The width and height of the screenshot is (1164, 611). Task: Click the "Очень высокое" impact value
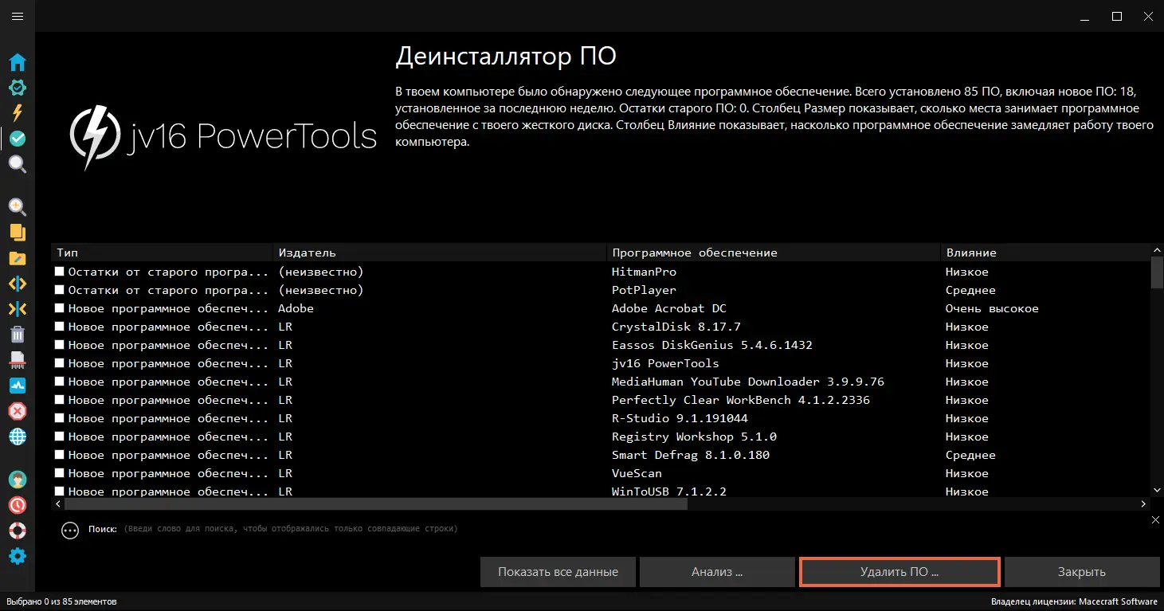(992, 308)
